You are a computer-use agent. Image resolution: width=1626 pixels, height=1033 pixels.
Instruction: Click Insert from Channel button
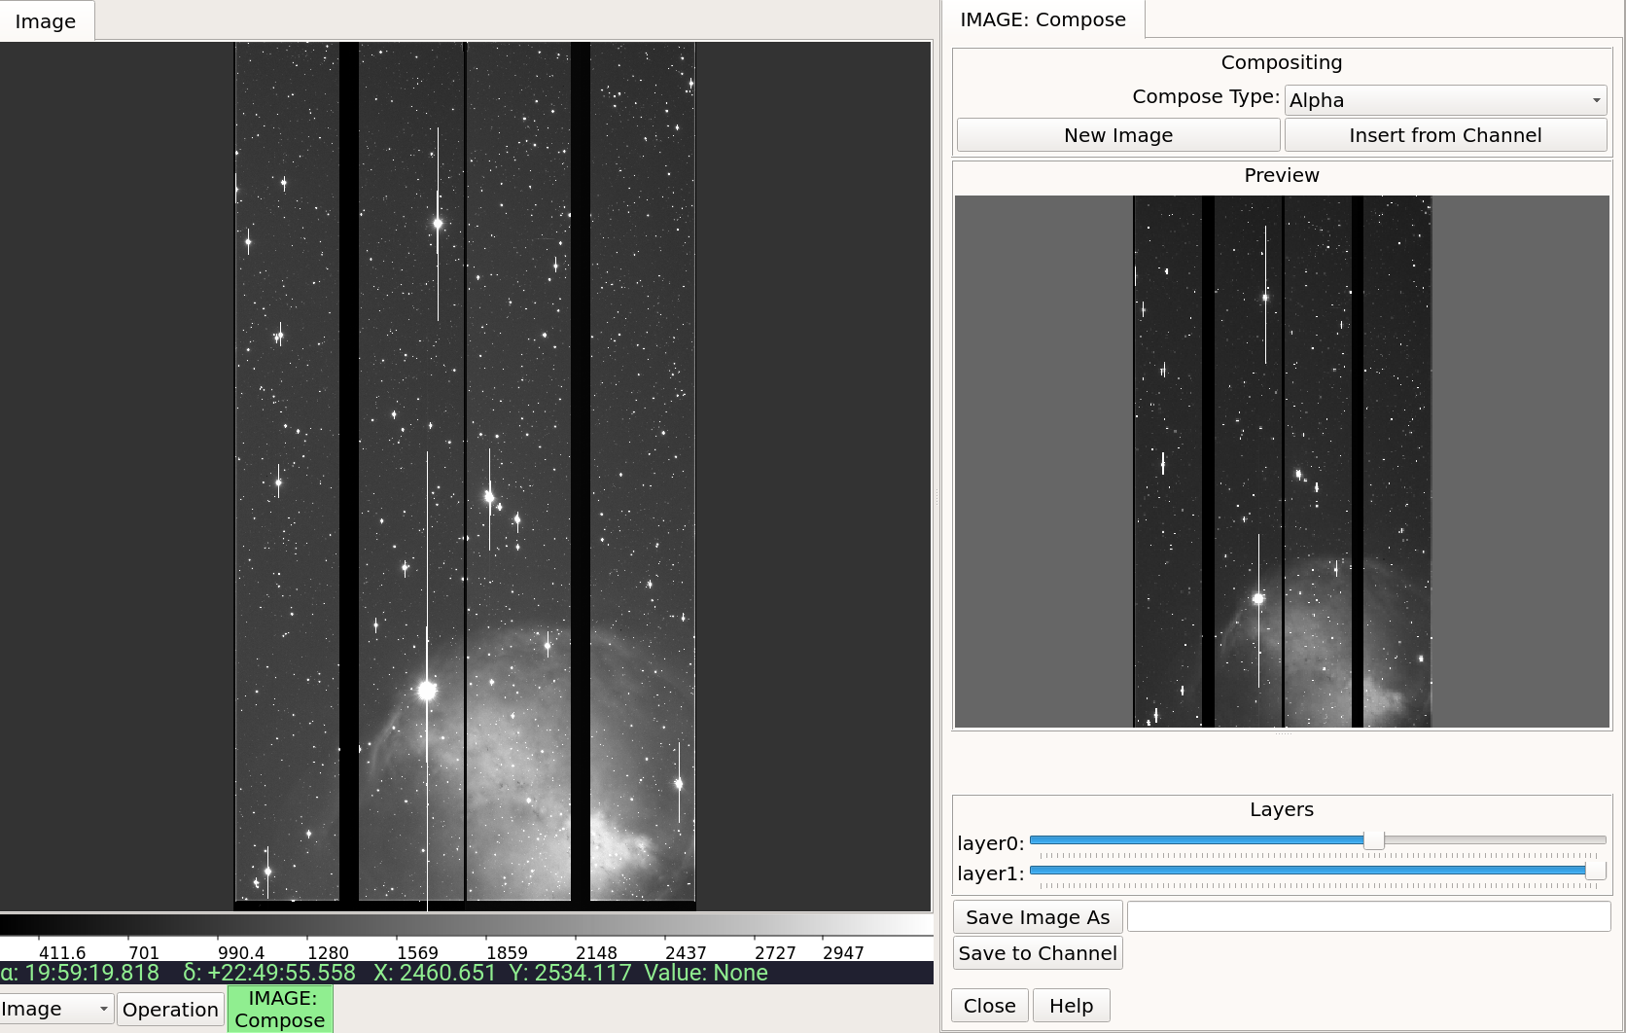[x=1445, y=135]
